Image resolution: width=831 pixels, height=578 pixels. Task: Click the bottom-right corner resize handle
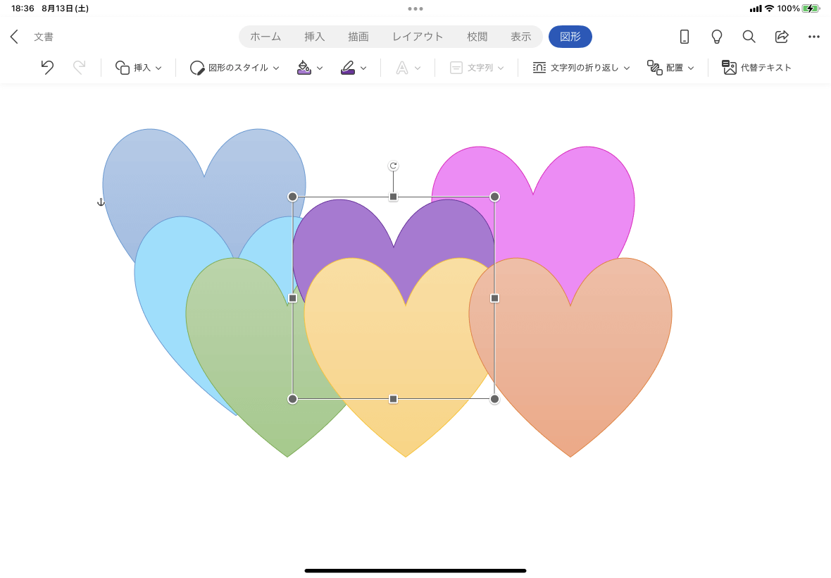pyautogui.click(x=494, y=399)
